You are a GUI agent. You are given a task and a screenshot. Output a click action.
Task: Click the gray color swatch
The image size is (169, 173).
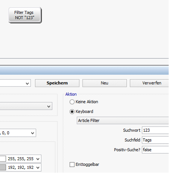(3, 167)
